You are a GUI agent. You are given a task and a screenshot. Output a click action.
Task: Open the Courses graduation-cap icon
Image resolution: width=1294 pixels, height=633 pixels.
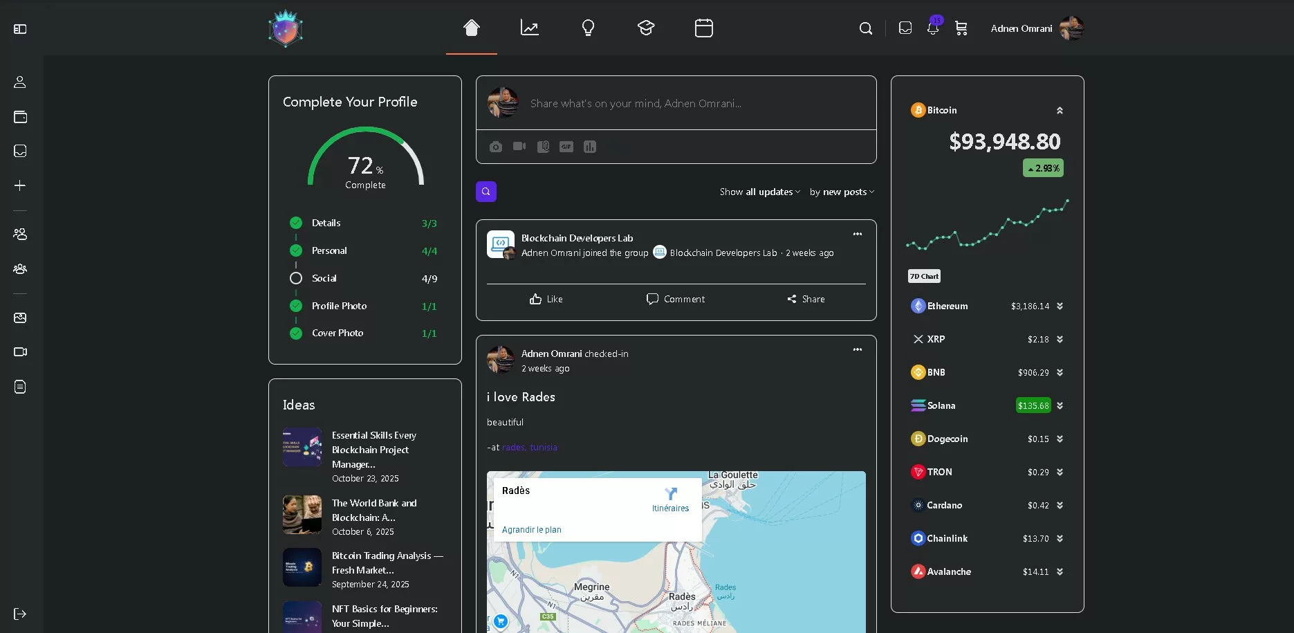pyautogui.click(x=645, y=28)
